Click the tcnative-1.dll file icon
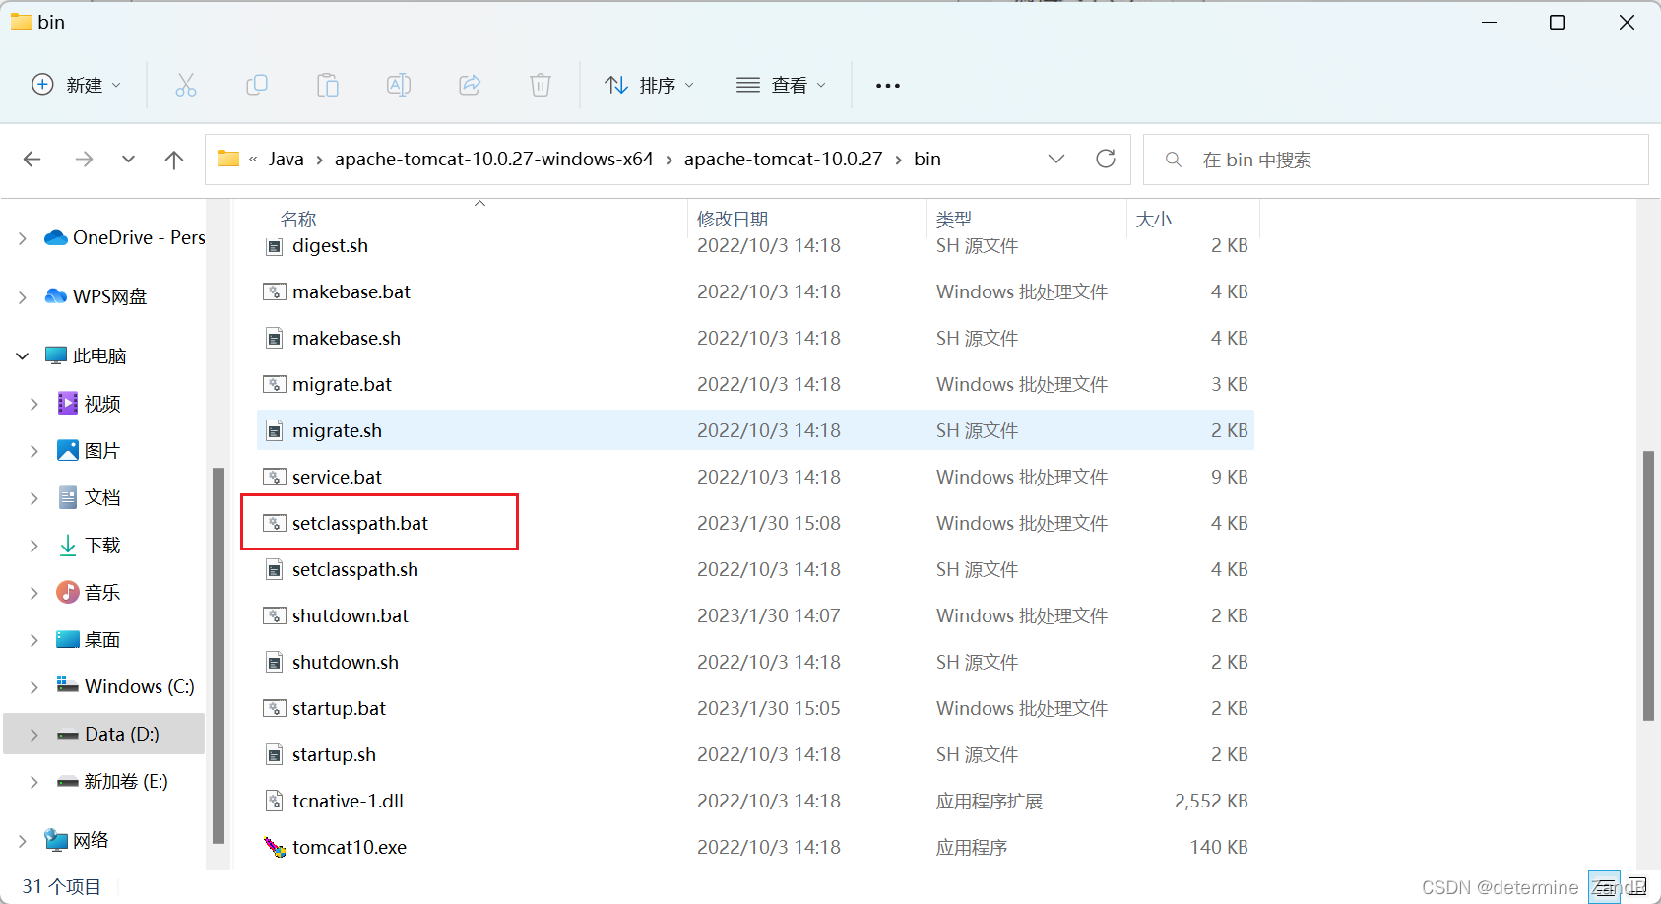Image resolution: width=1661 pixels, height=904 pixels. pos(275,801)
